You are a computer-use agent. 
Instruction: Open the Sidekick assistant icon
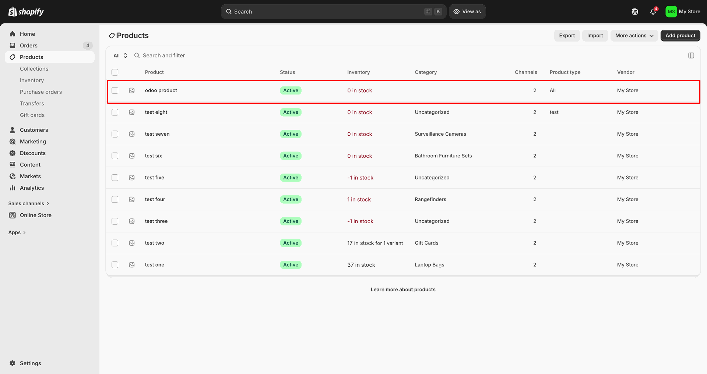(635, 12)
